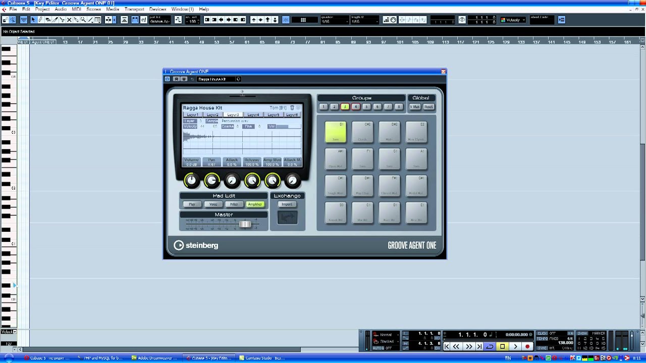Open the Normal record mode dropdown
646x363 pixels.
coord(387,334)
